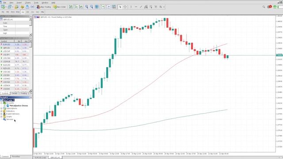Switch chart to bar chart
Viewport: 283px width, 159px height.
(71, 7)
